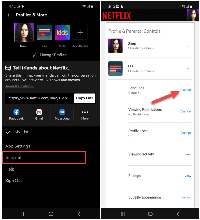Tap the image notification icon beside 4:12

tap(19, 6)
